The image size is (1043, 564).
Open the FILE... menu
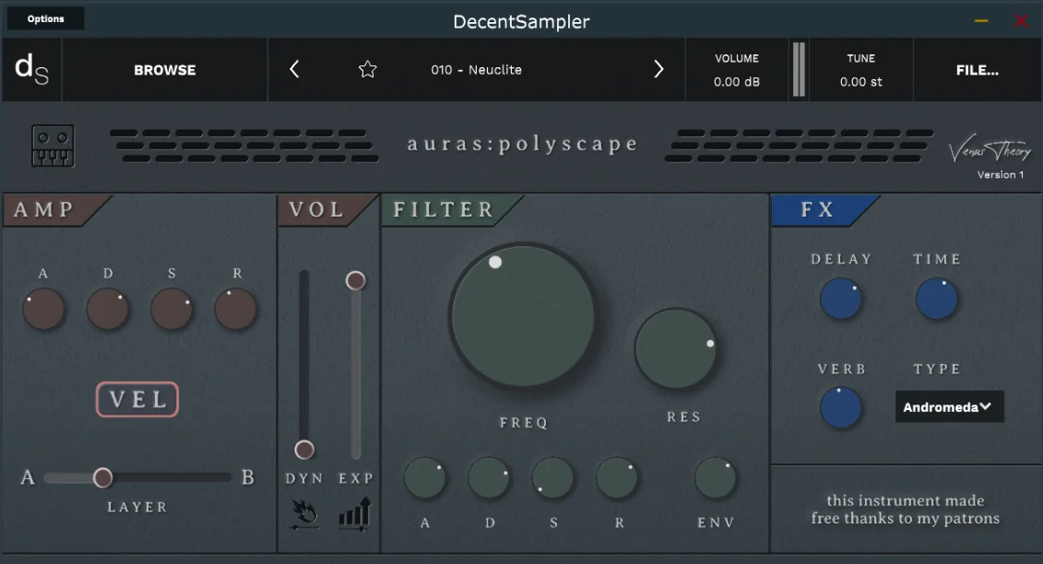click(x=978, y=70)
